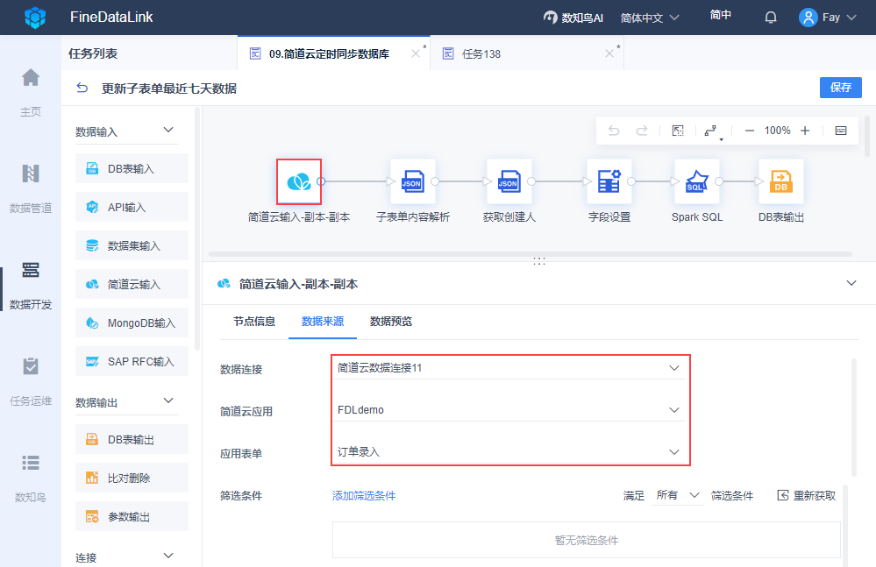Click the panel resize handle dots
Image resolution: width=876 pixels, height=567 pixels.
pyautogui.click(x=539, y=260)
